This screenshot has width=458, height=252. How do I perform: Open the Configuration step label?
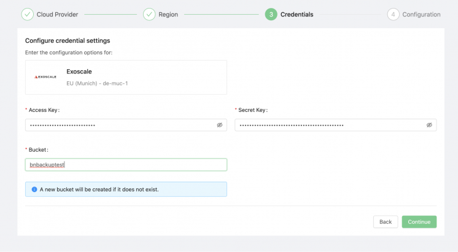tap(421, 14)
